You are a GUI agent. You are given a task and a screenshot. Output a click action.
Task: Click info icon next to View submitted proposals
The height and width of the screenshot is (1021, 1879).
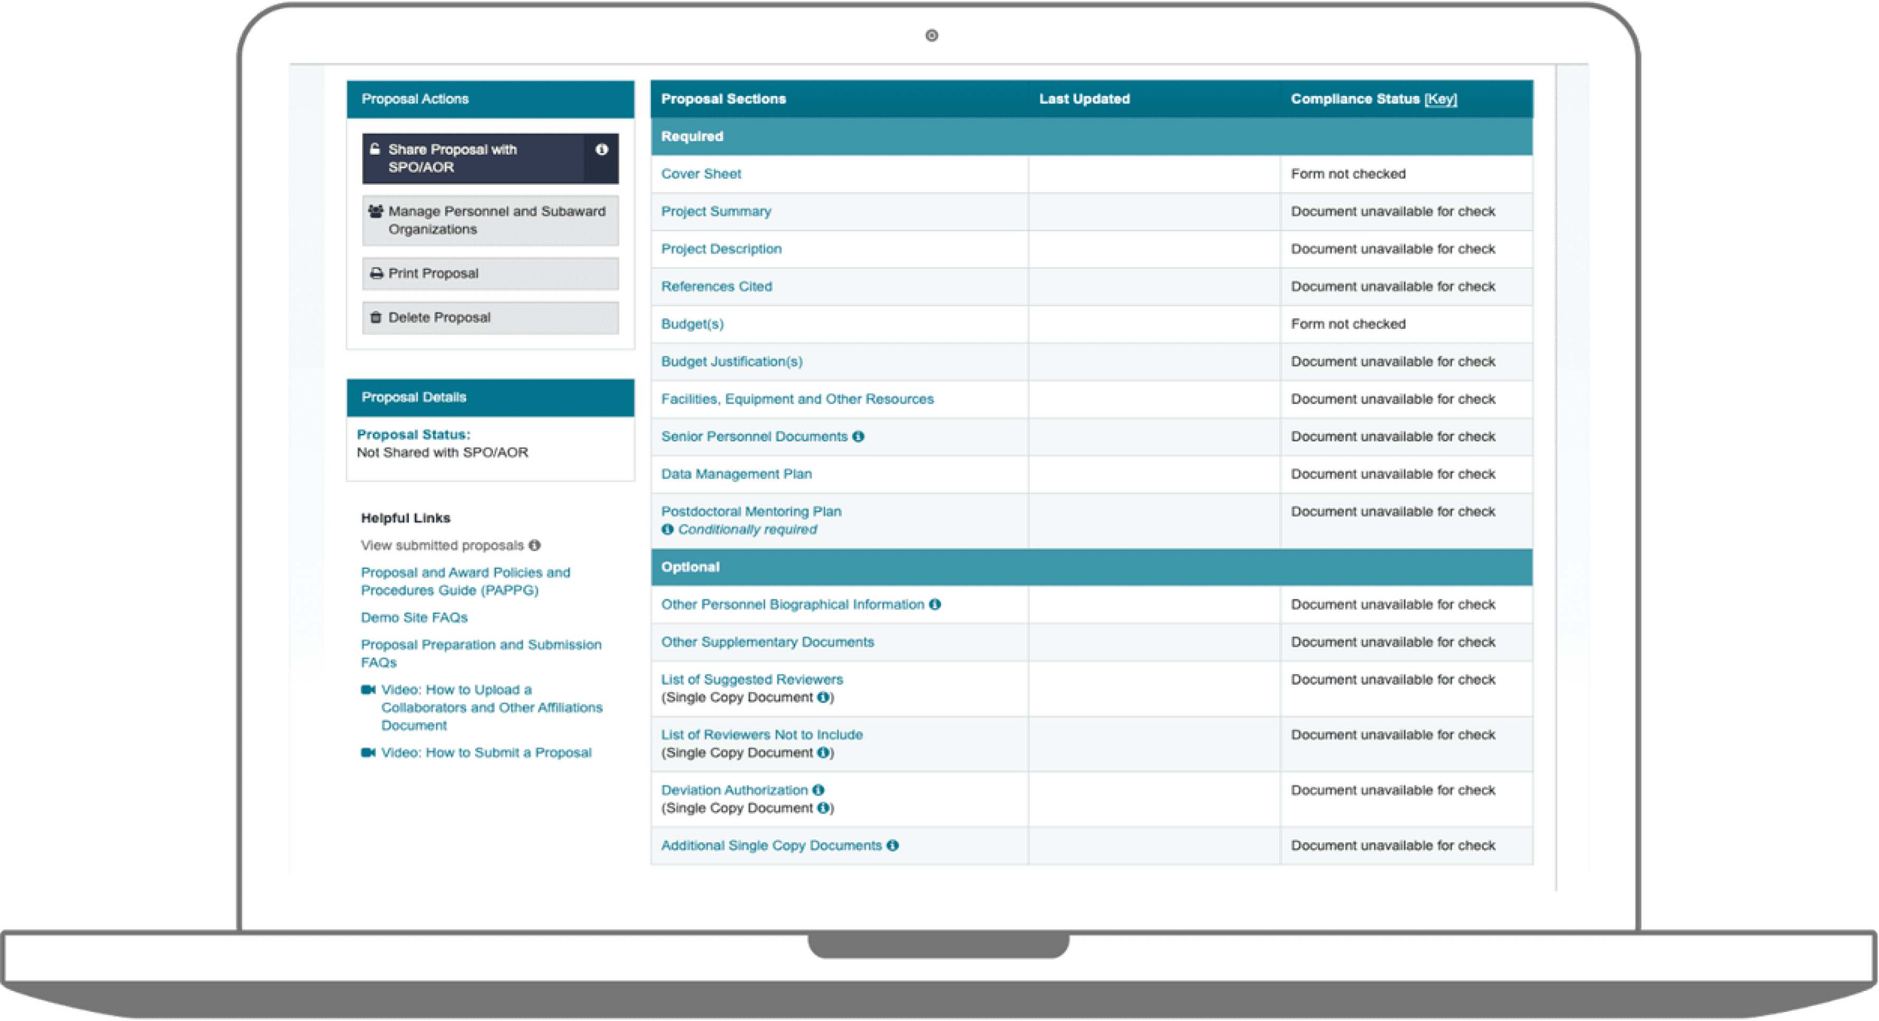click(535, 545)
